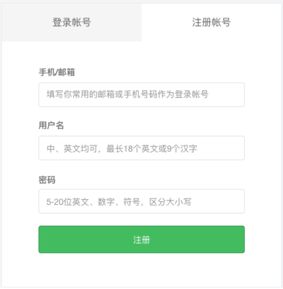The height and width of the screenshot is (289, 283).
Task: Click the white 注册帐号 tab area
Action: click(211, 22)
